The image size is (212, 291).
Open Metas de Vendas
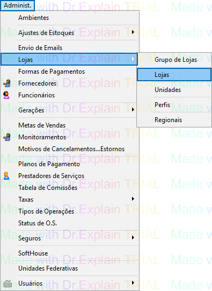(x=69, y=125)
